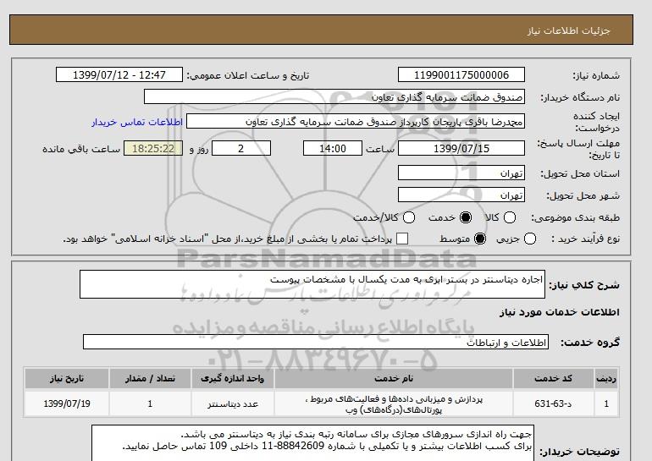Choose the متوسط purchase type radio
Viewport: 652px width, 461px height.
click(x=480, y=239)
